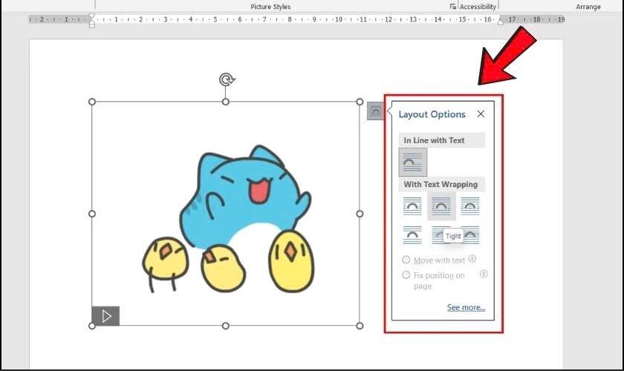Click the Accessibility group label
This screenshot has width=624, height=371.
tap(478, 7)
